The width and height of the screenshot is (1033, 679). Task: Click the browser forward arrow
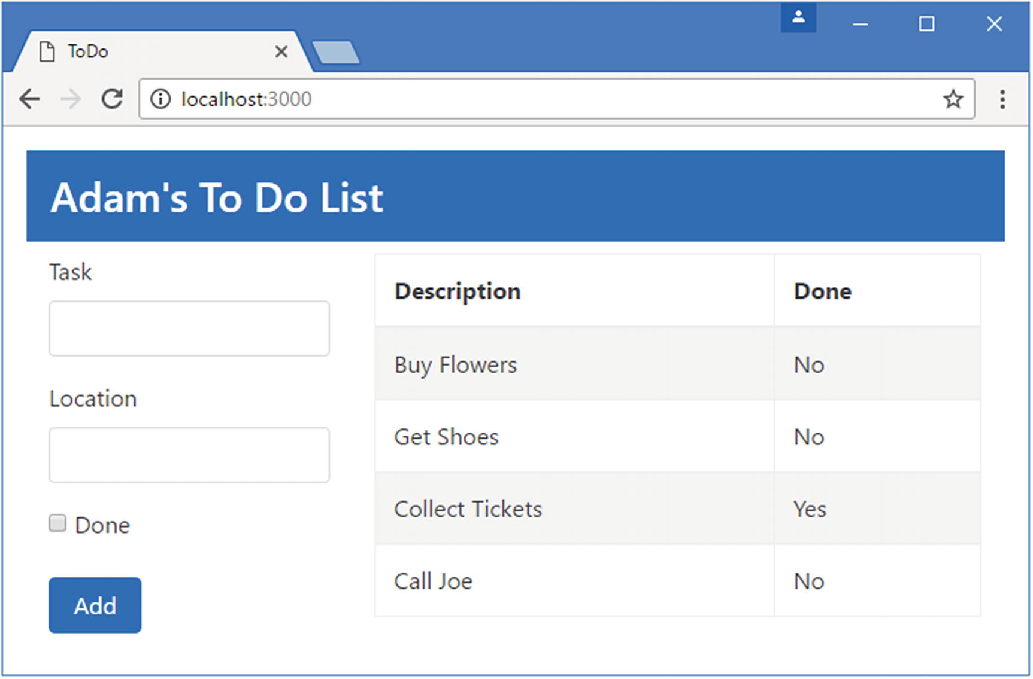point(71,99)
